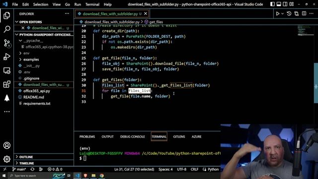Open Remote Explorer icon in activity bar

point(6,71)
